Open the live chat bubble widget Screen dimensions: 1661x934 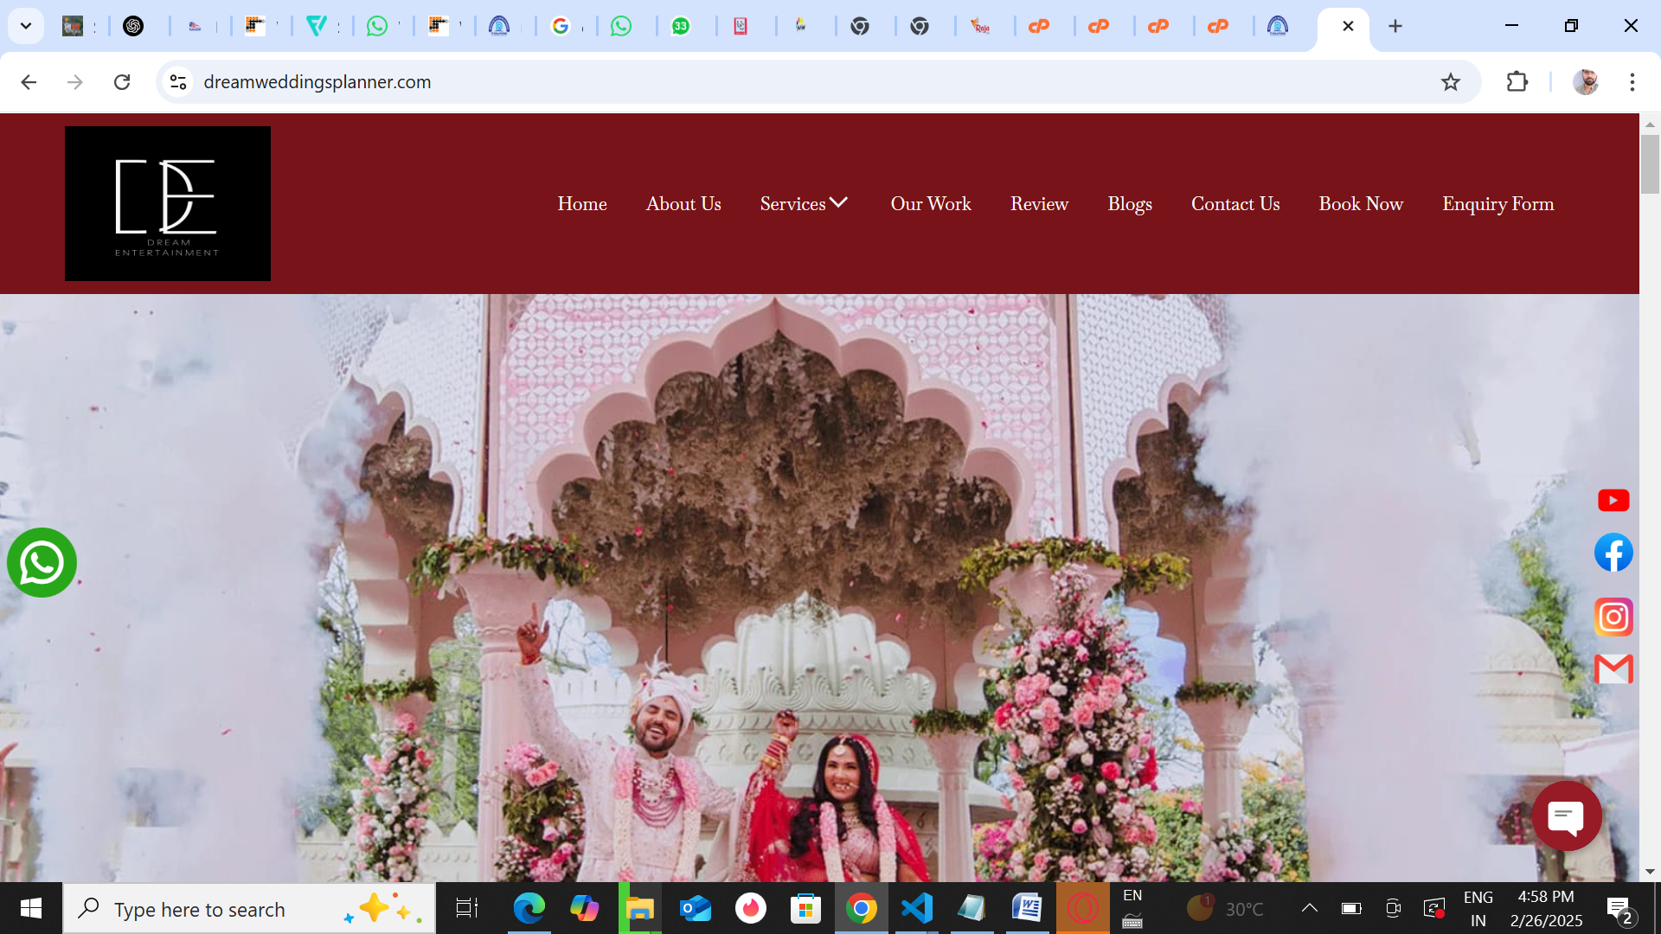pyautogui.click(x=1567, y=816)
